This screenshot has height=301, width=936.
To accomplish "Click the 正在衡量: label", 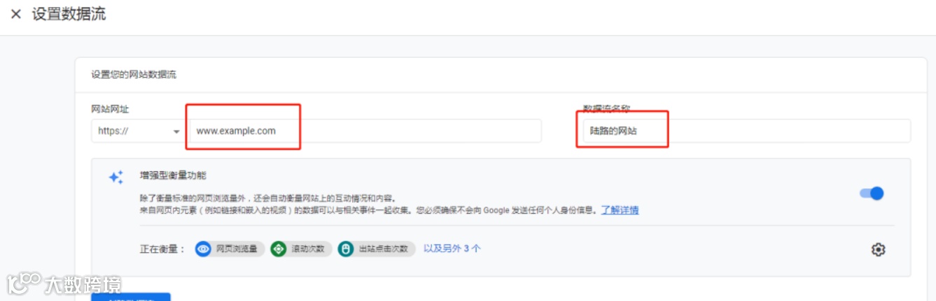I will pos(162,249).
